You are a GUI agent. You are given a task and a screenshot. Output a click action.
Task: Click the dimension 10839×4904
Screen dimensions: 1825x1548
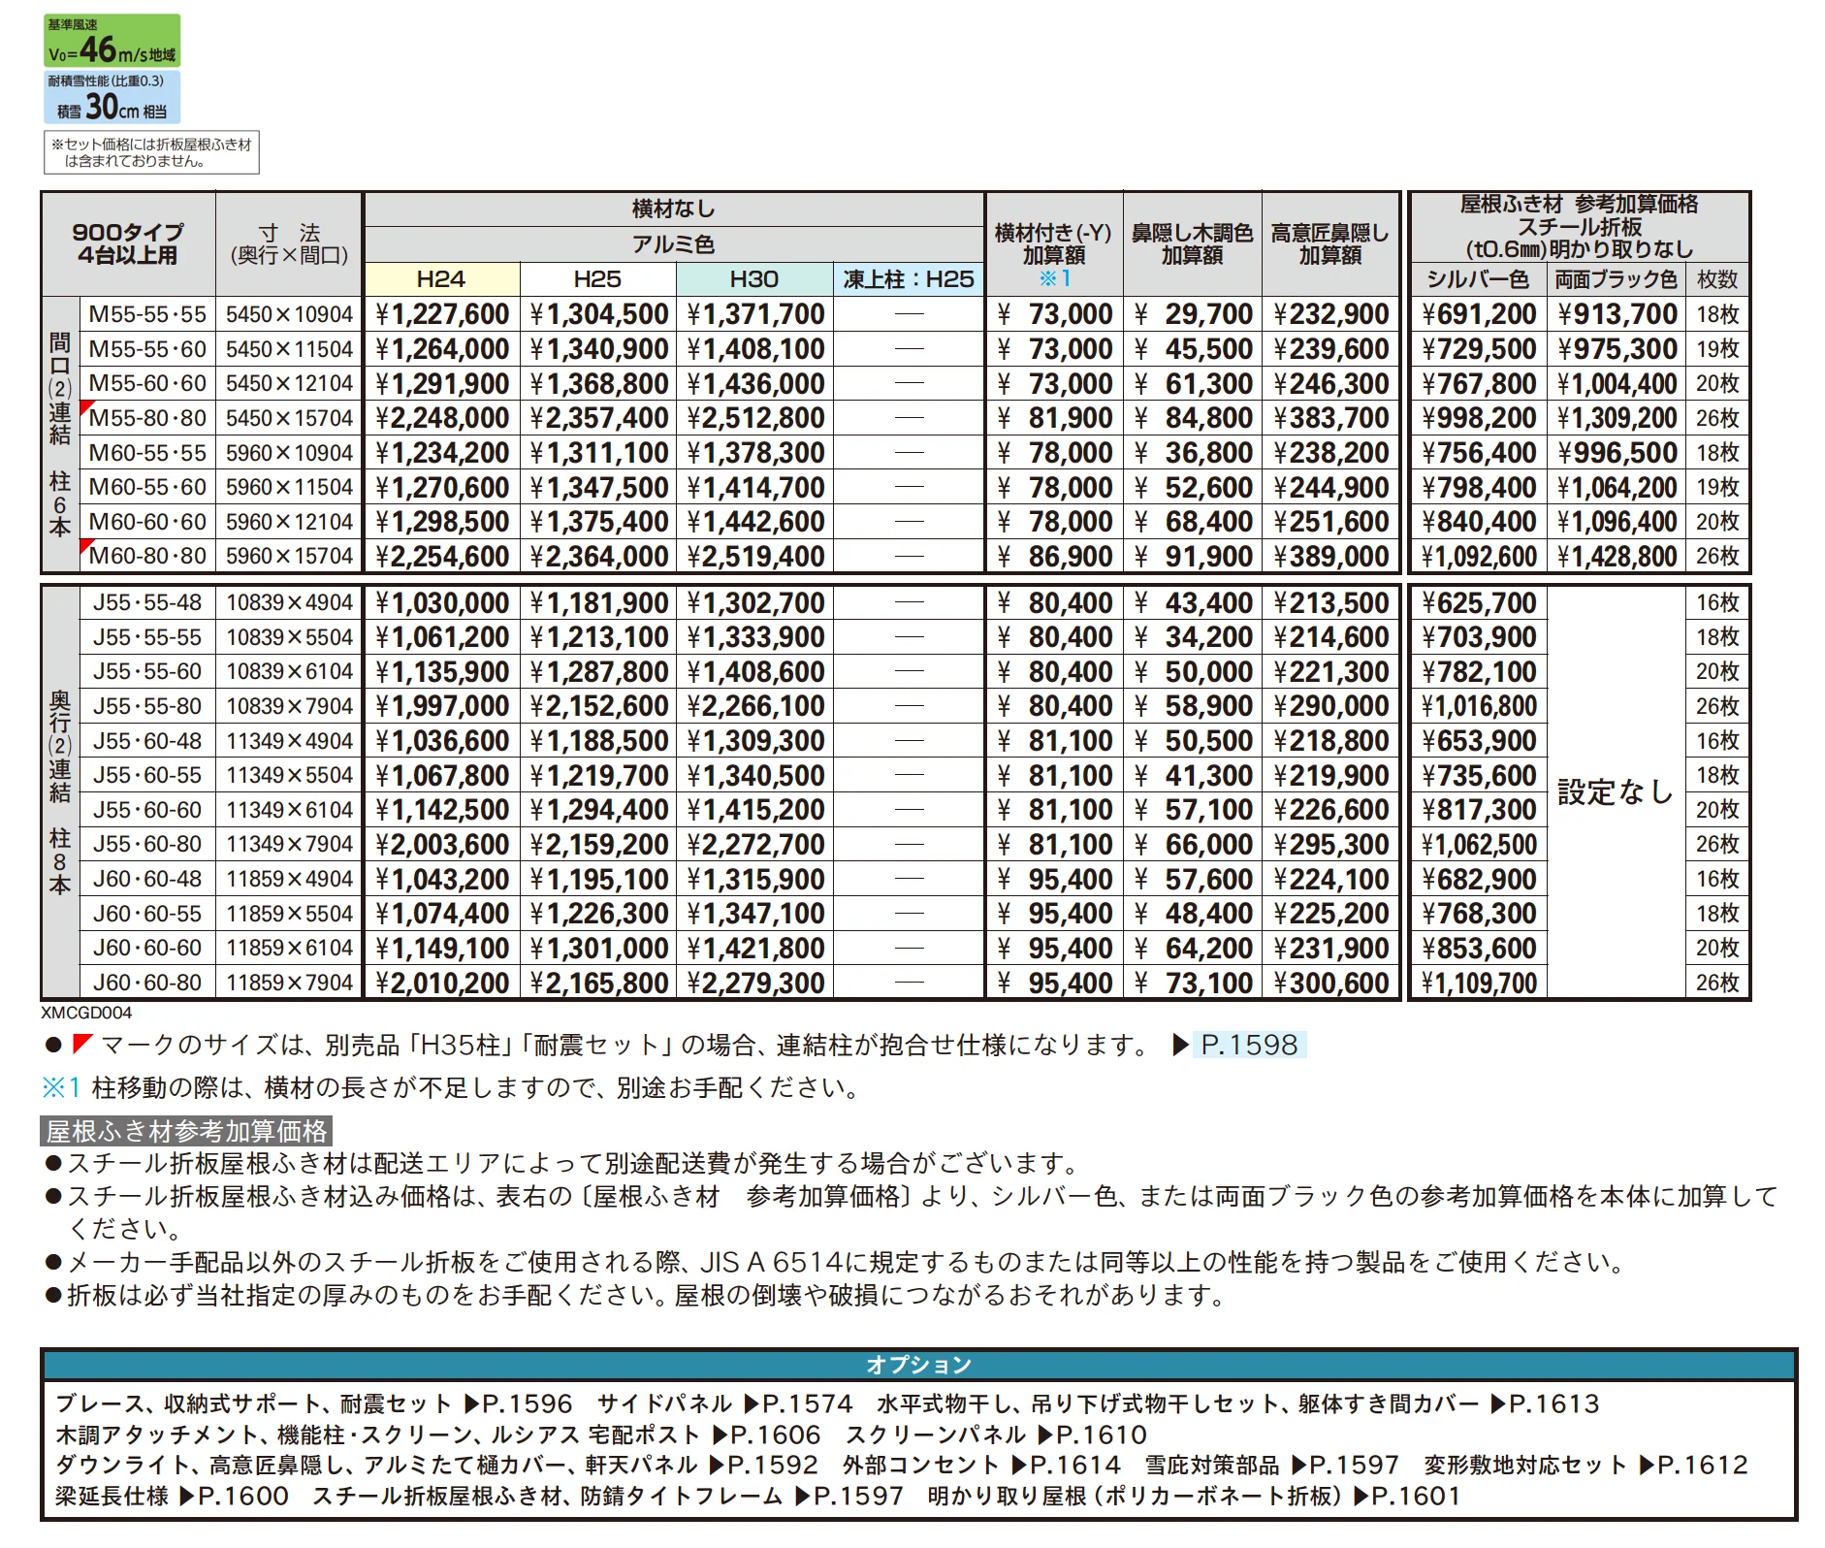coord(289,602)
